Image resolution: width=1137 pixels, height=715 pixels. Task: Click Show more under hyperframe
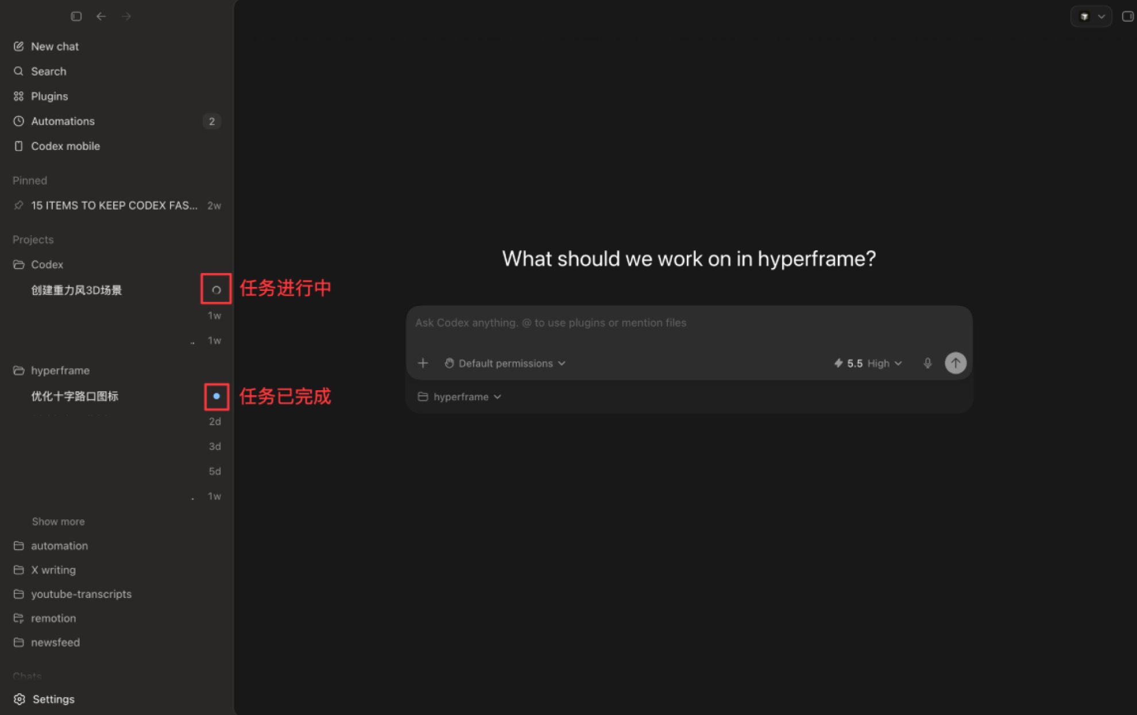tap(58, 522)
